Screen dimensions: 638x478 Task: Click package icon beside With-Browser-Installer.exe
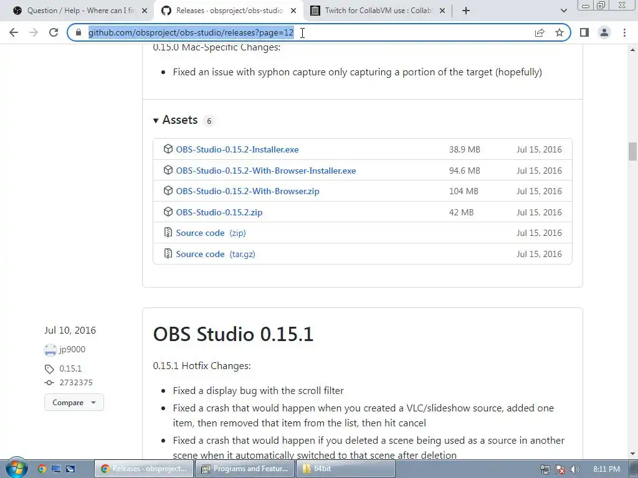(168, 170)
